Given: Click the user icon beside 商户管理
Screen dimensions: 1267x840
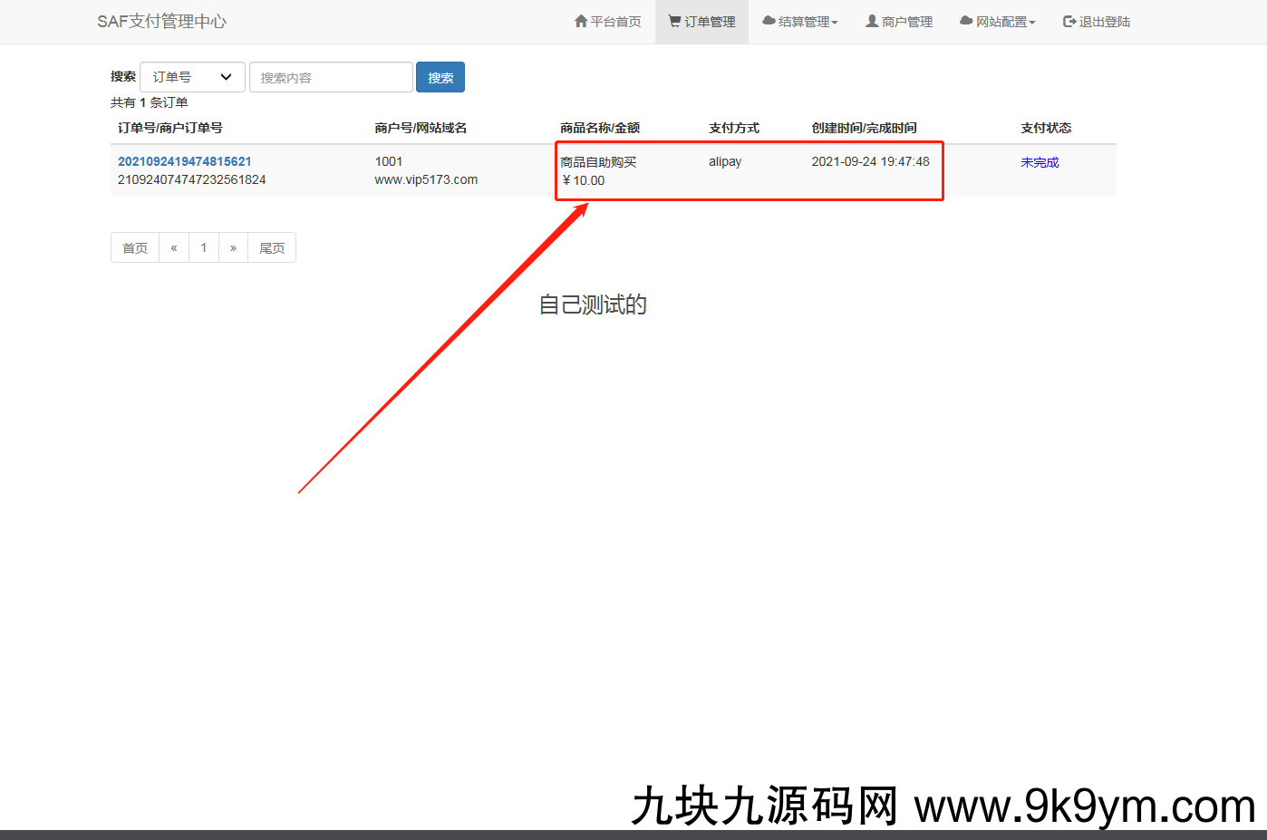Looking at the screenshot, I should [872, 21].
